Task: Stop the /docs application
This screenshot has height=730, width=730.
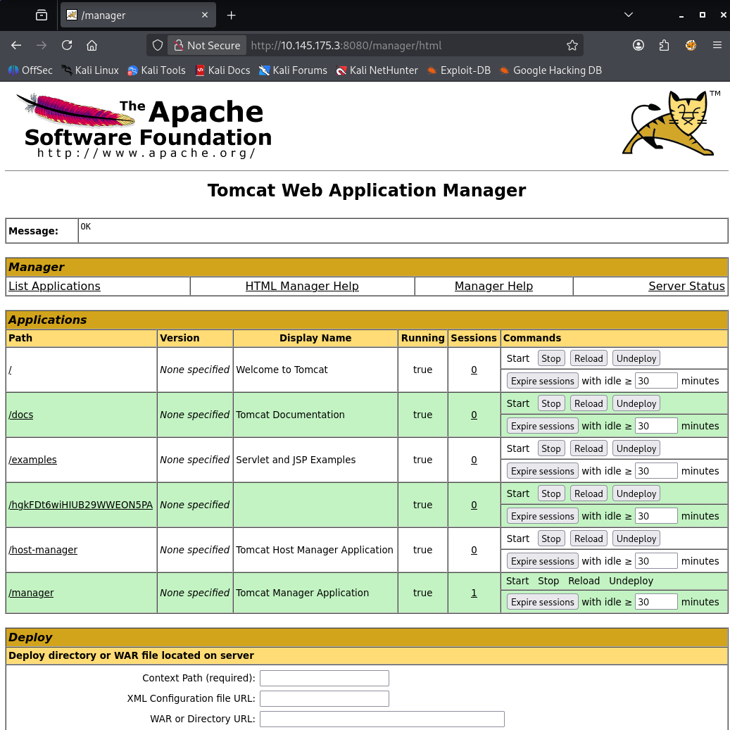Action: 550,403
